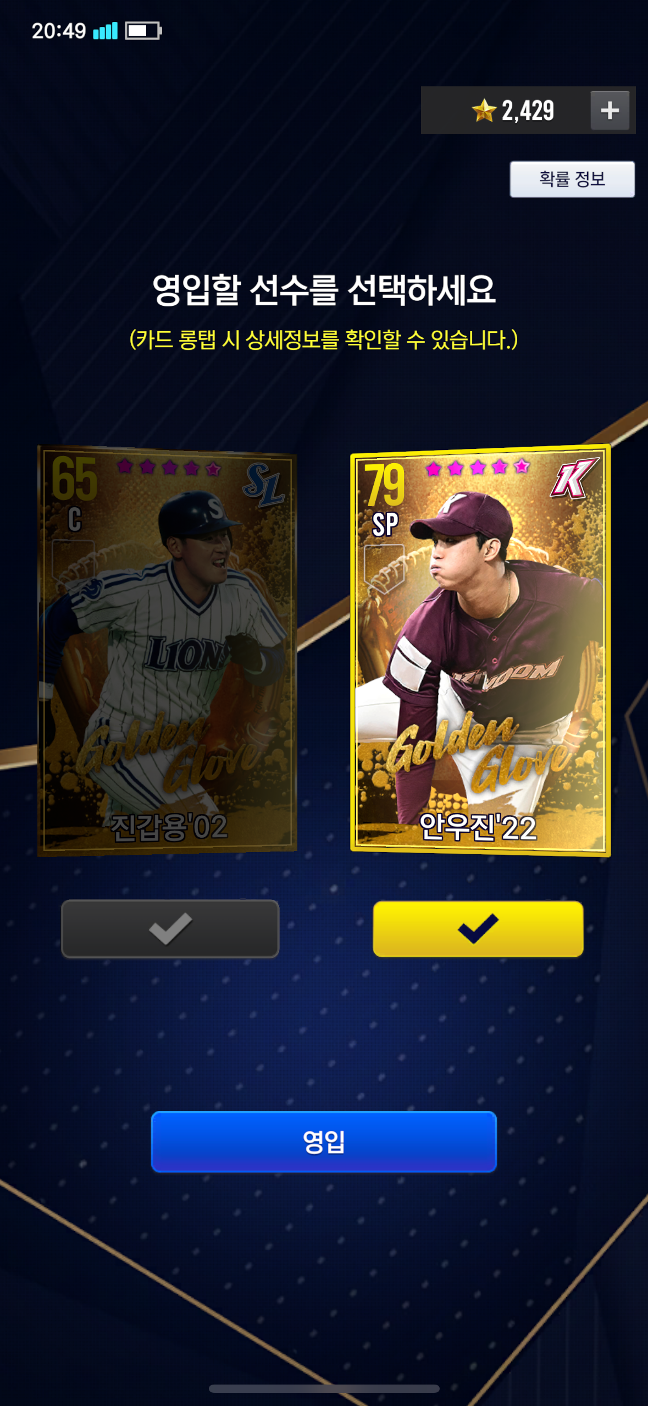Choose the 안우진'22 starting pitcher card
The image size is (648, 1406).
pos(480,650)
